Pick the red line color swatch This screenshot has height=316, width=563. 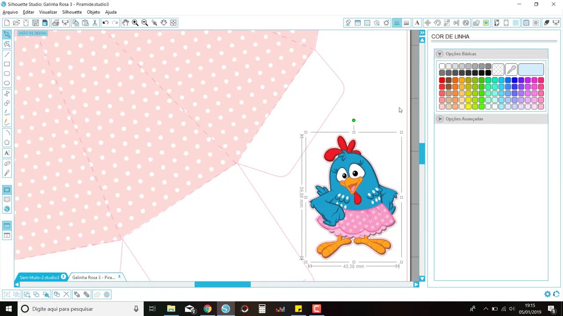pyautogui.click(x=442, y=80)
